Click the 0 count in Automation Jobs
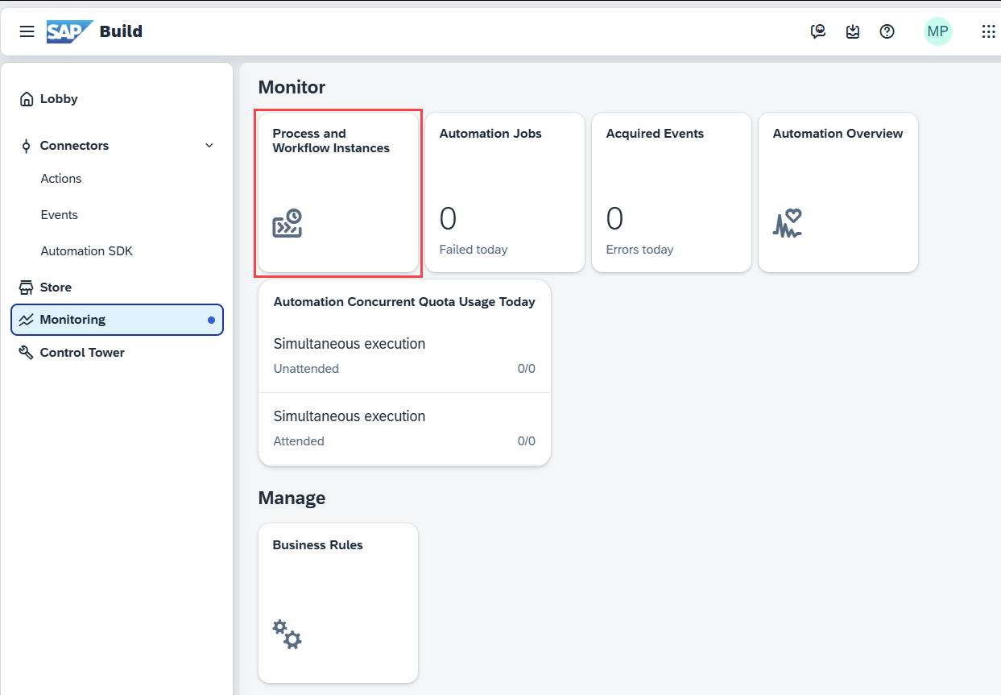The height and width of the screenshot is (695, 1001). pos(448,218)
